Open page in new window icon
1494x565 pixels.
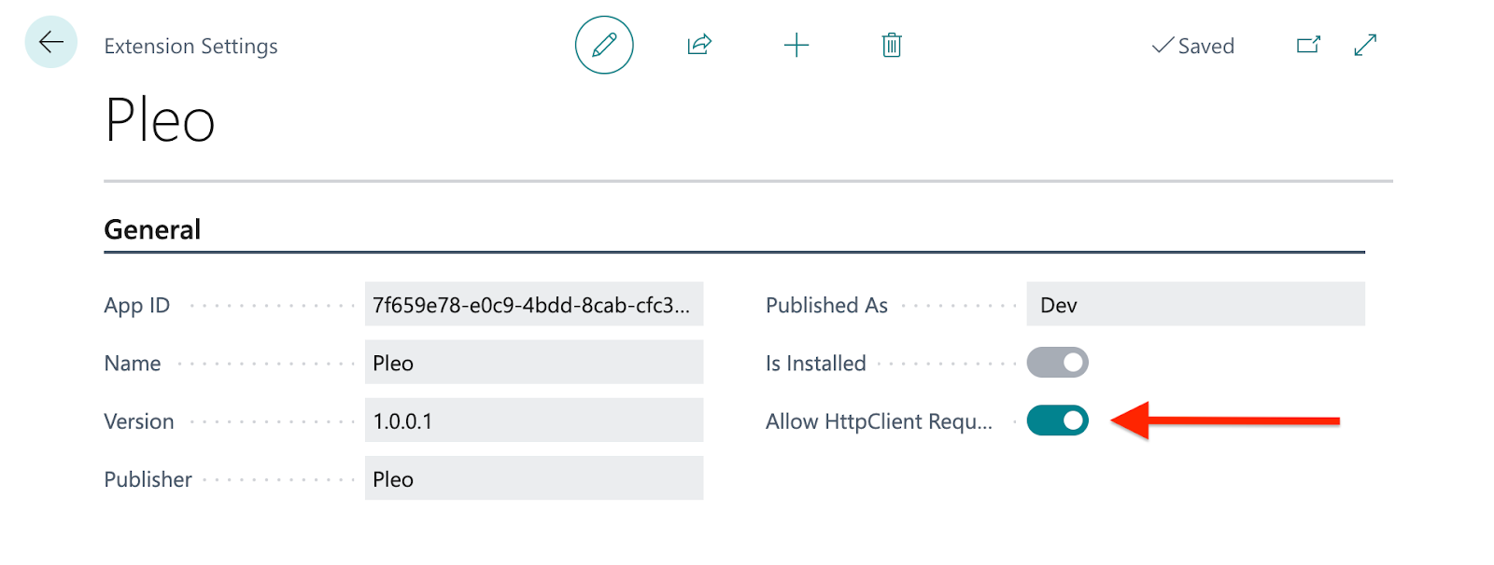1308,45
